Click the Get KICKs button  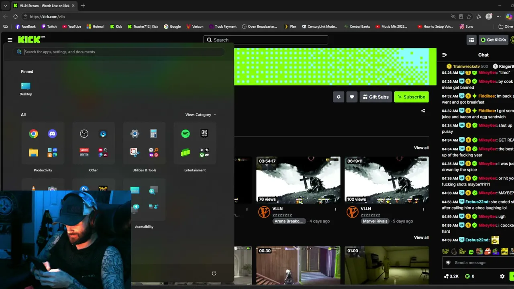pyautogui.click(x=493, y=40)
